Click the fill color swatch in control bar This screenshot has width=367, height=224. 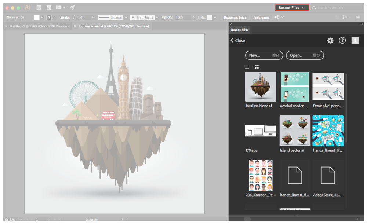[37, 17]
